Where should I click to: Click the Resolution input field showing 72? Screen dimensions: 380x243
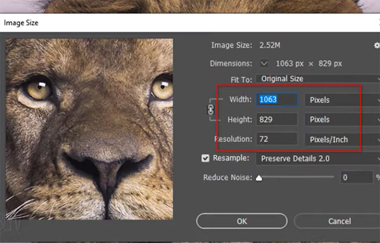277,139
